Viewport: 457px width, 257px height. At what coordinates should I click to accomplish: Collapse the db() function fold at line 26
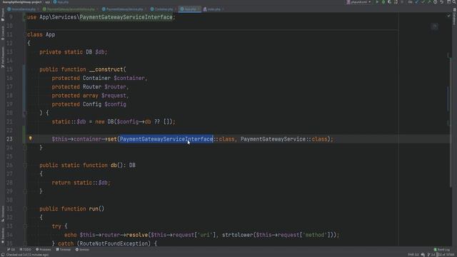coord(25,165)
